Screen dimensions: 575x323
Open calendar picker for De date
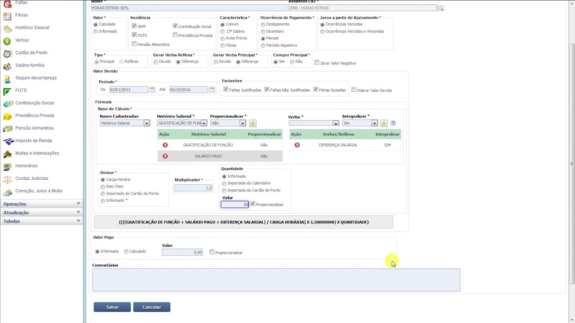(x=152, y=90)
